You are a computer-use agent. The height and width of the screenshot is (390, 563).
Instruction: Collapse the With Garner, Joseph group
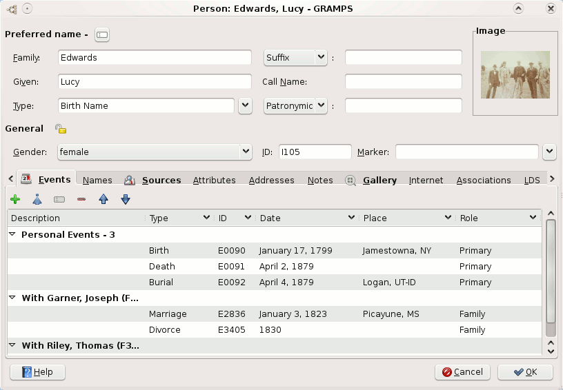(12, 298)
